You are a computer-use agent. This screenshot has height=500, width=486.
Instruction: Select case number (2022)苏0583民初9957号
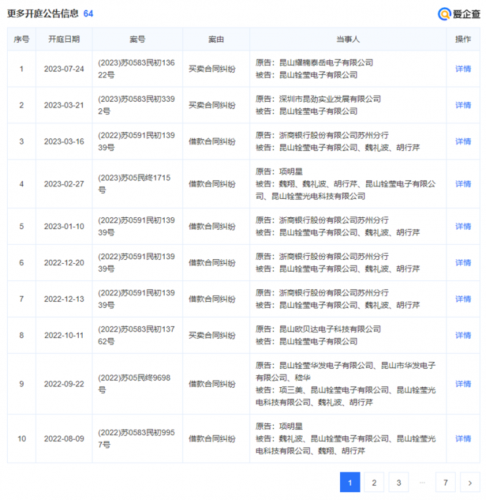coord(136,439)
